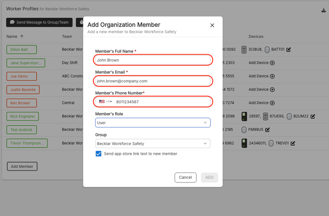329x216 pixels.
Task: Open the Group dropdown
Action: [153, 144]
